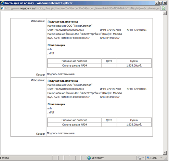
Task: Click 'Сумма' column header in first receipt table
Action: tap(134, 61)
